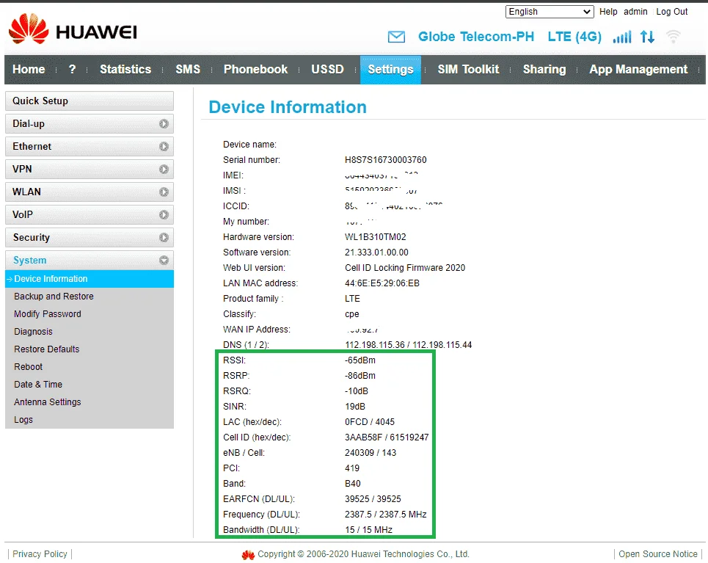Select Device Information in the sidebar
The image size is (708, 563).
(90, 279)
